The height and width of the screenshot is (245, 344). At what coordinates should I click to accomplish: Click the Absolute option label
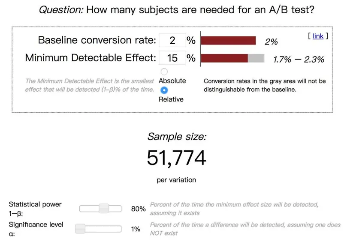tap(172, 81)
